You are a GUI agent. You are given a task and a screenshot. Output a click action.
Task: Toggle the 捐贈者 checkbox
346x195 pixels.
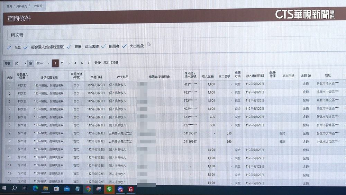103,46
